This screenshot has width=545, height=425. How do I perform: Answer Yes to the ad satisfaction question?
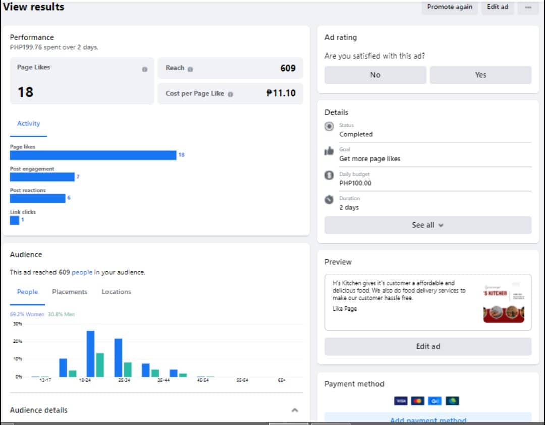point(480,75)
